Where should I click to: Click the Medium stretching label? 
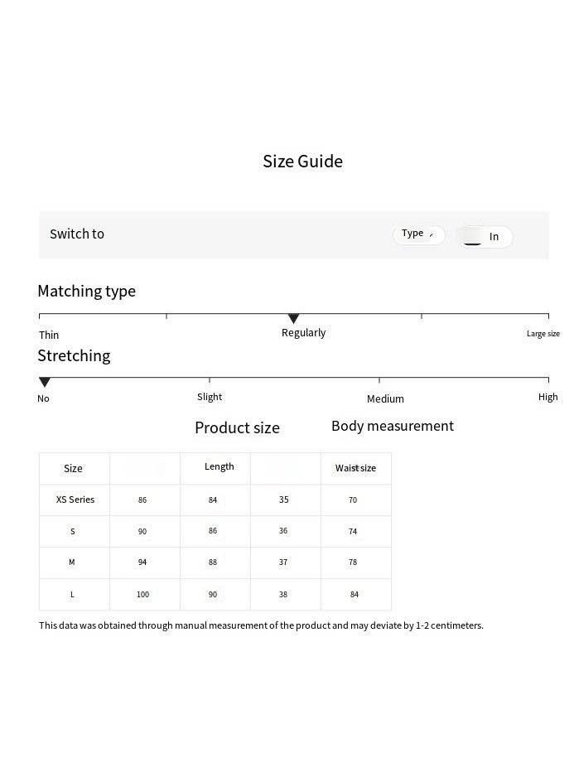pyautogui.click(x=385, y=398)
